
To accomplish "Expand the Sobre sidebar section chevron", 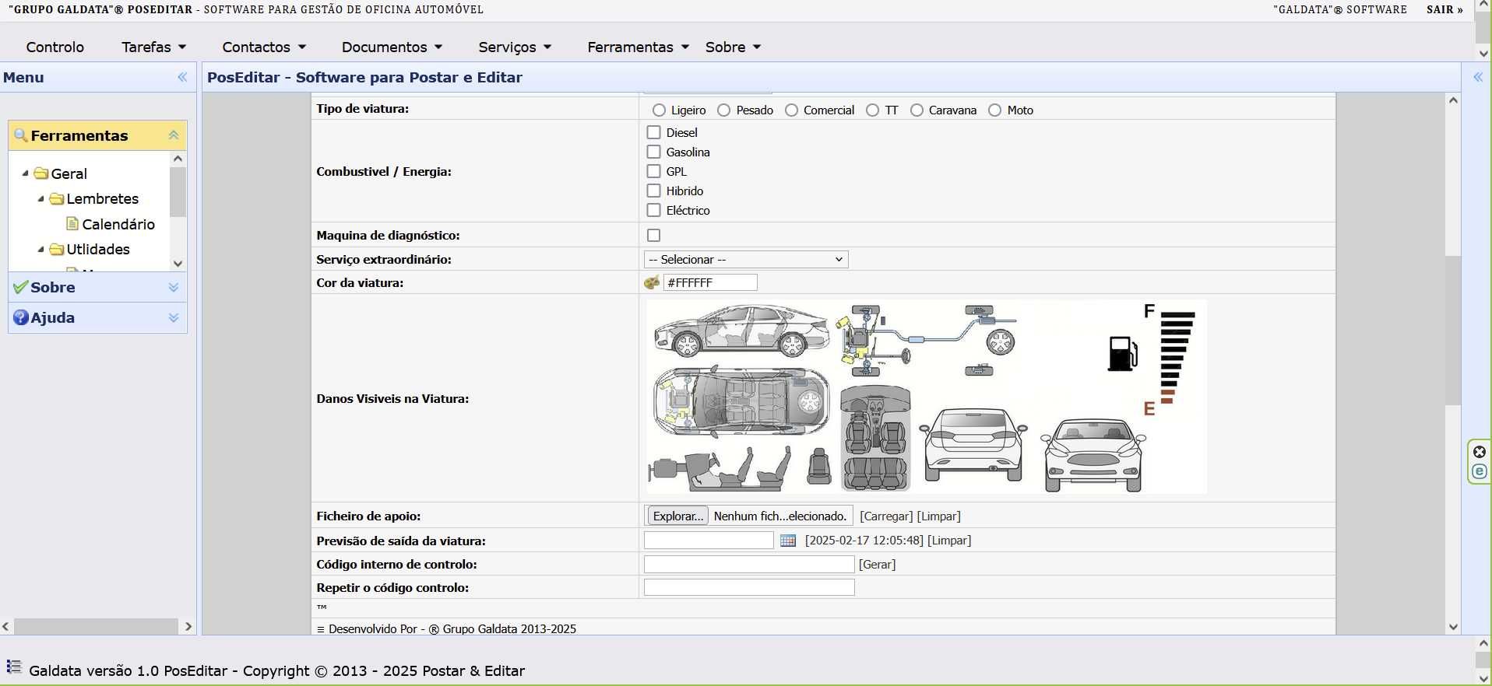I will [174, 287].
